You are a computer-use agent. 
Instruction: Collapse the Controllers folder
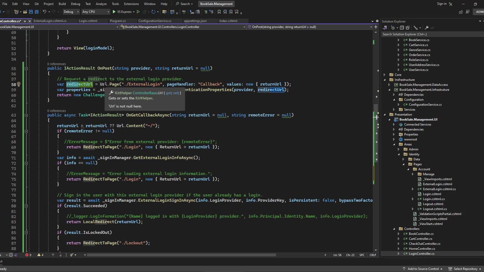tap(394, 229)
